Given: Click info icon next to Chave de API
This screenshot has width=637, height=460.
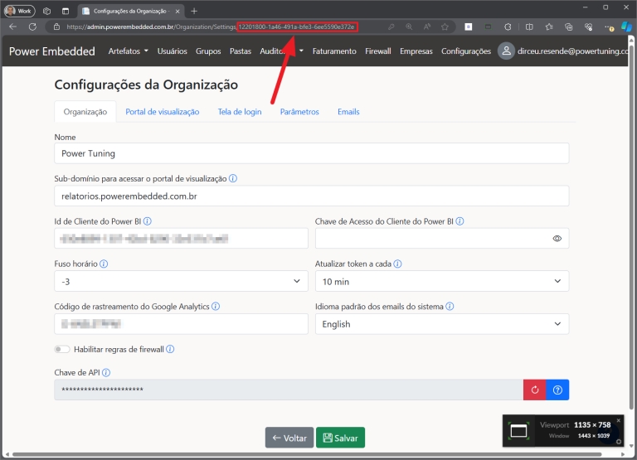Looking at the screenshot, I should 106,373.
